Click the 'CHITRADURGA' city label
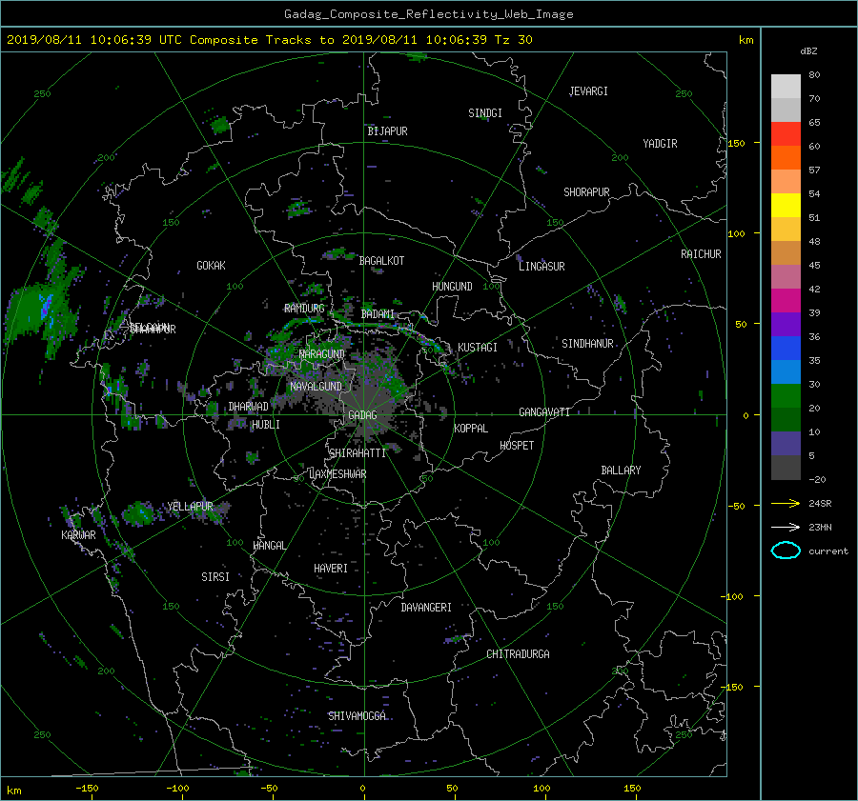The width and height of the screenshot is (858, 801). tap(518, 654)
